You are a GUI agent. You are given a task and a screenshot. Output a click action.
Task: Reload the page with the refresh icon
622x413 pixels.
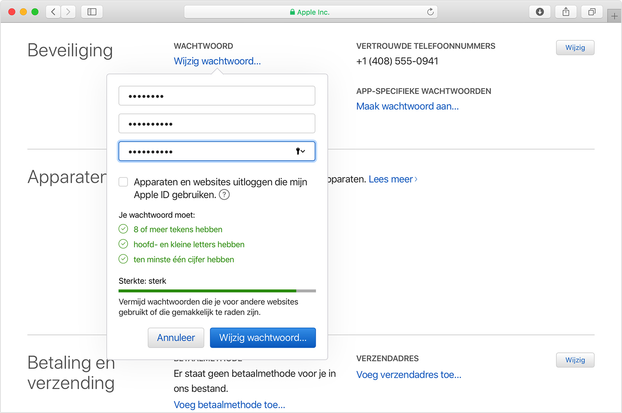pos(430,12)
